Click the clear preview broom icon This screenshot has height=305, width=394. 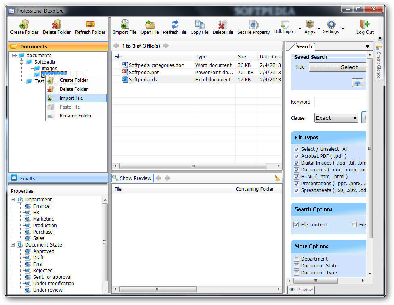point(277,178)
